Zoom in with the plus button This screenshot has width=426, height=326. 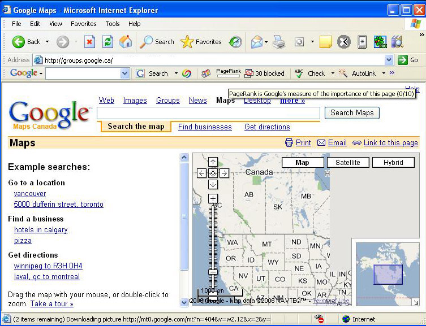coord(213,198)
